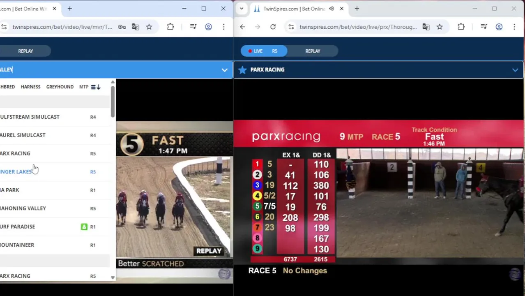Select Mountaineer R1 track
Screen dimensions: 525x296
[55, 245]
